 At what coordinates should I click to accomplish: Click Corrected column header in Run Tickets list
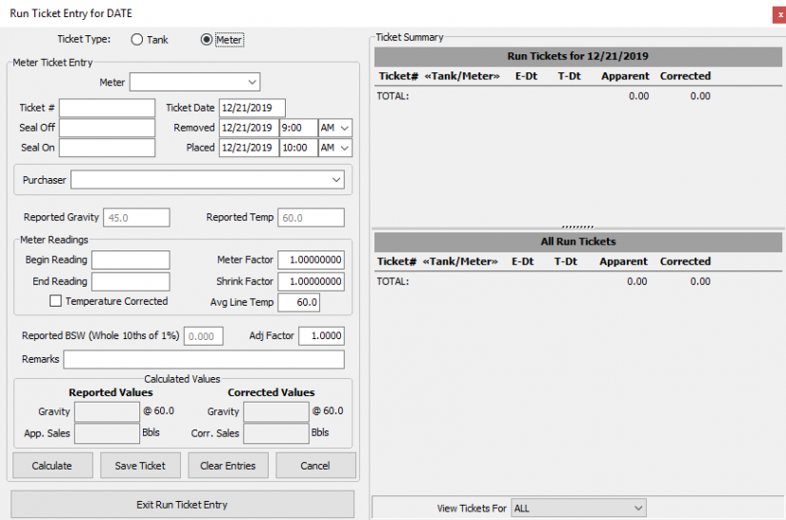point(685,76)
